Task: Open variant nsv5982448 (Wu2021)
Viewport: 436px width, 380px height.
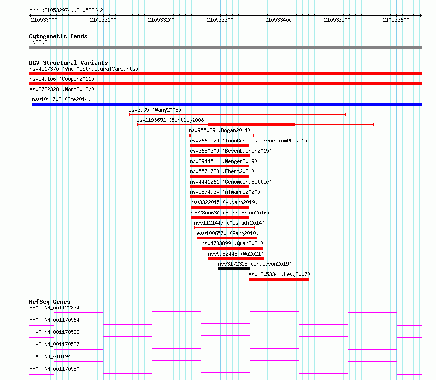Action: pyautogui.click(x=236, y=254)
